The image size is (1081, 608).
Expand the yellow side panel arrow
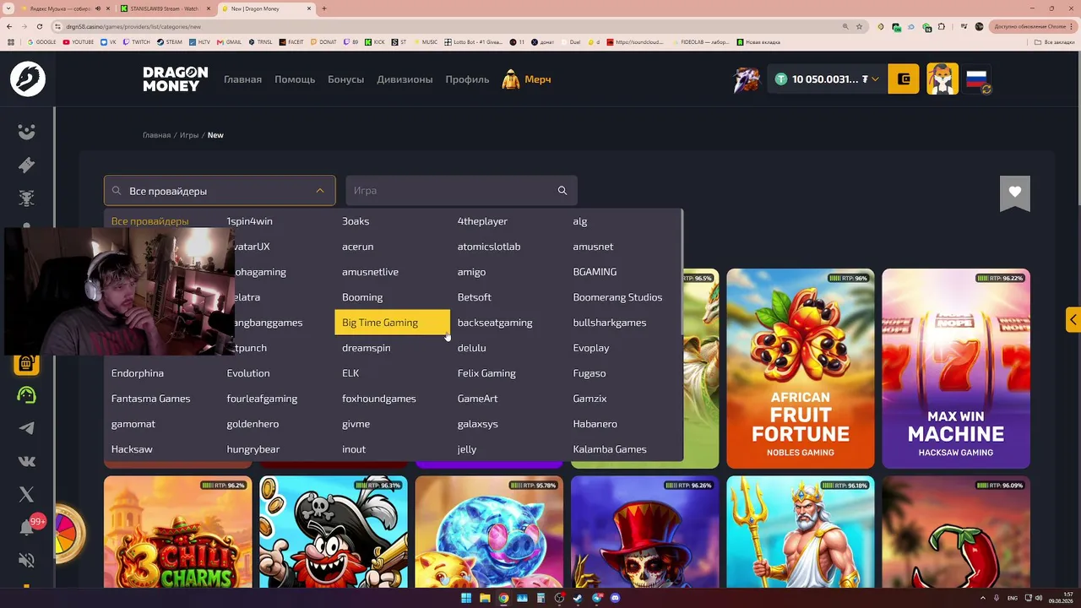[1073, 320]
